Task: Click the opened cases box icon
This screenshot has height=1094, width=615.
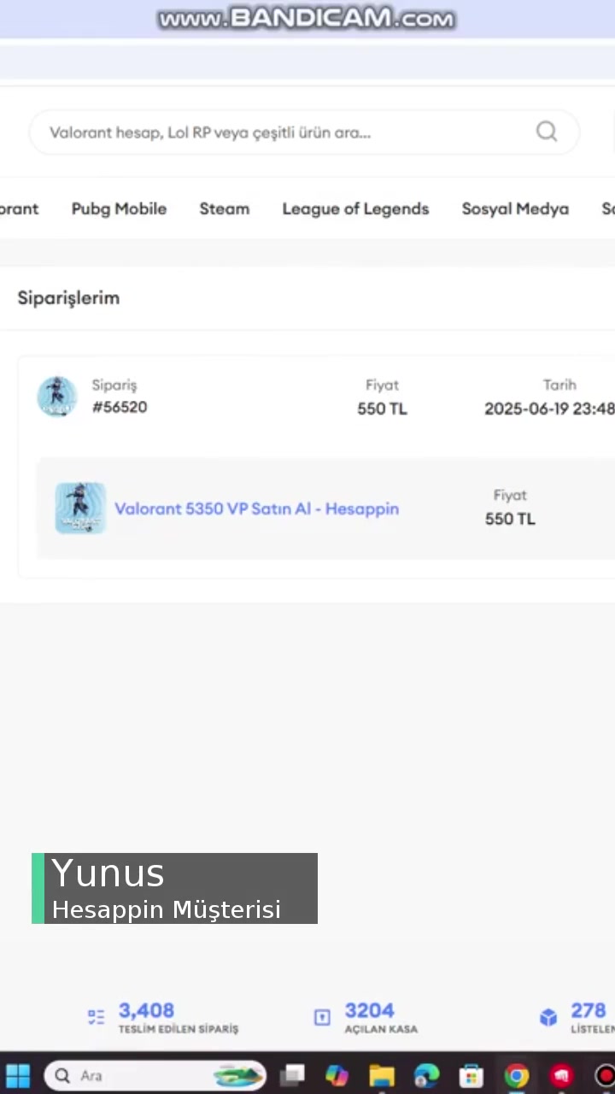Action: 322,1017
